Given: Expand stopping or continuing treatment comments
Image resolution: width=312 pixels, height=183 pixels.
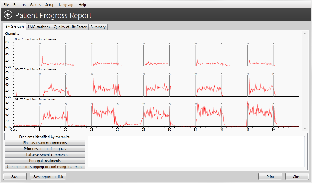Looking at the screenshot, I should click(45, 167).
